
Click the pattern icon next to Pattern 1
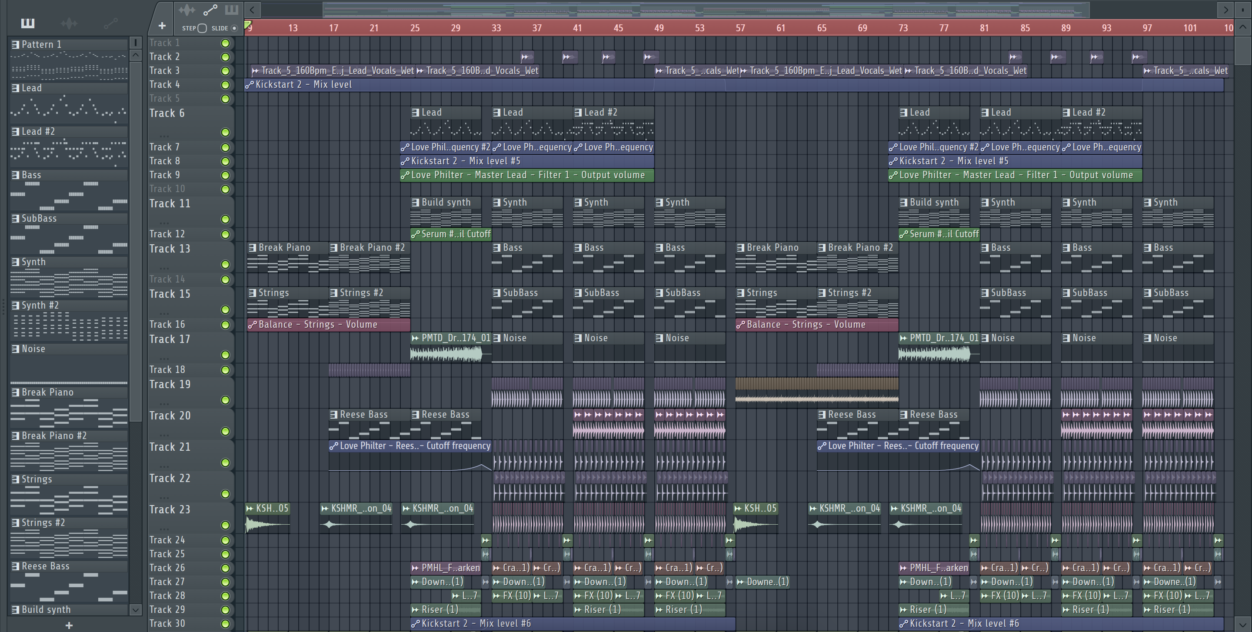click(16, 44)
